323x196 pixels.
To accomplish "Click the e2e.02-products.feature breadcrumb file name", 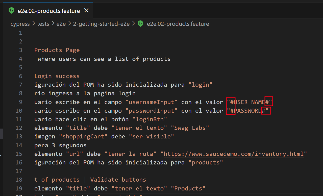I will click(x=178, y=24).
